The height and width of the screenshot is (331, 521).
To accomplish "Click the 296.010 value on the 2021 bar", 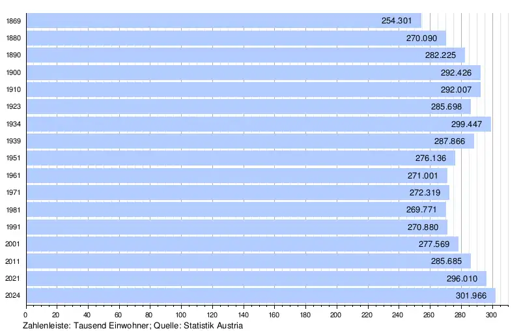I will tap(462, 279).
